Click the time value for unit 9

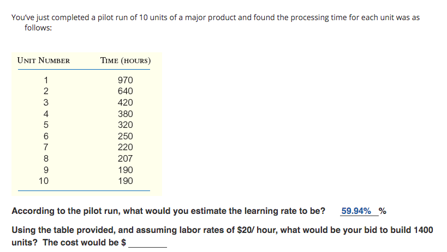coord(126,170)
